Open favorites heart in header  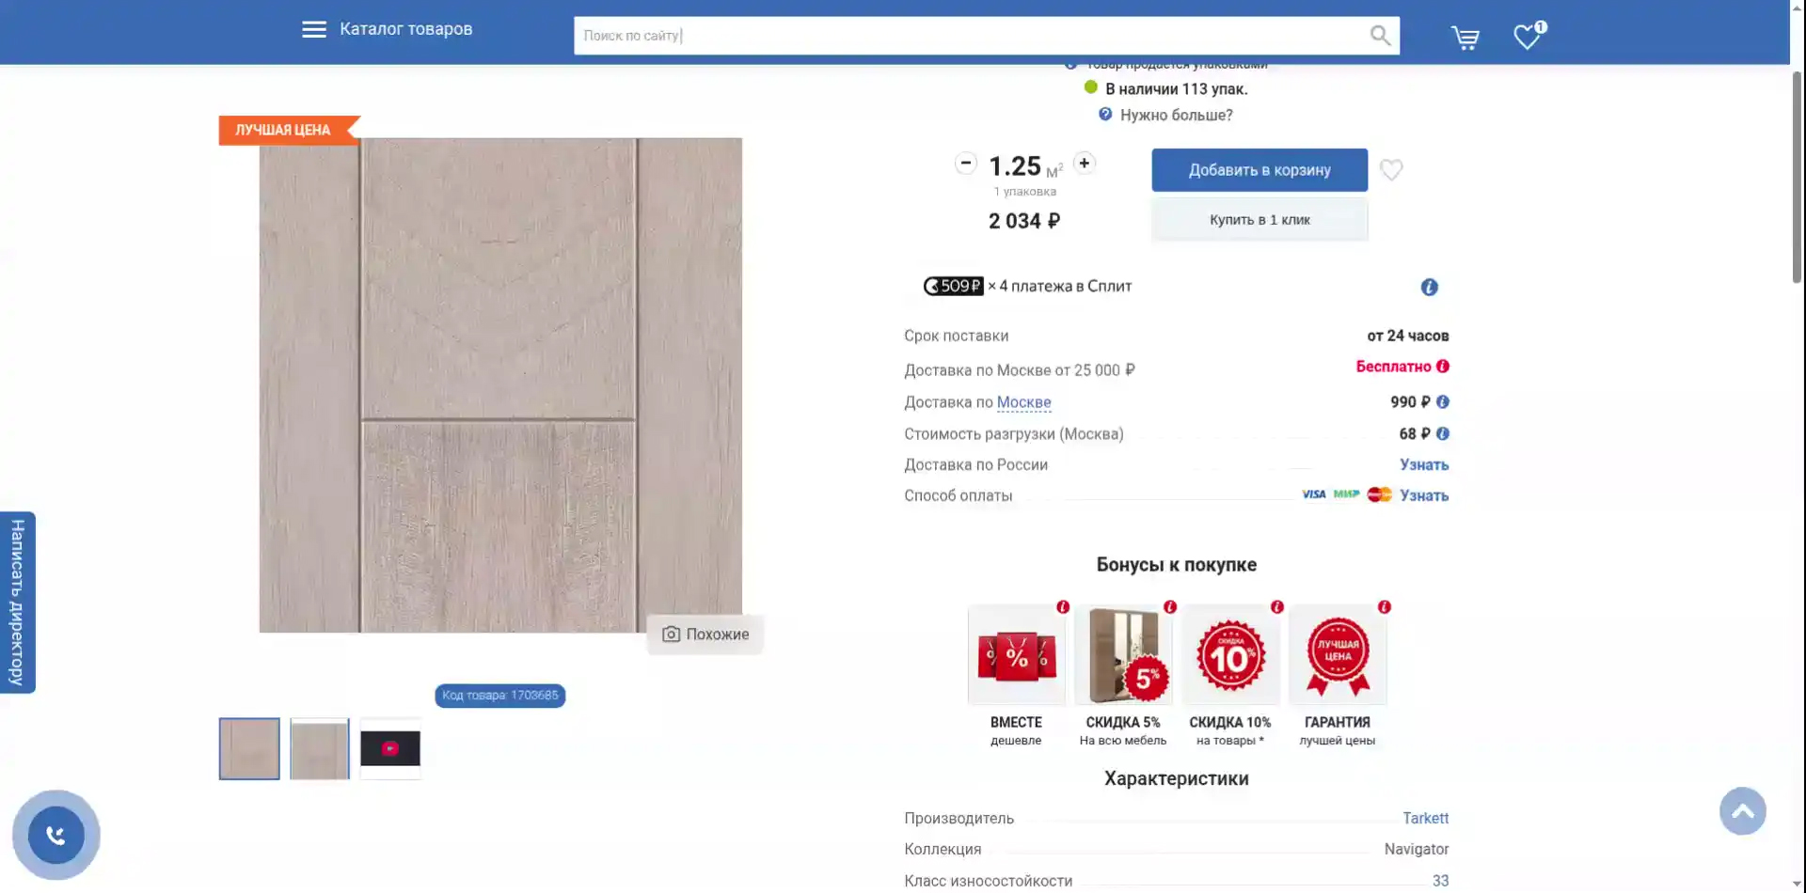1527,37
